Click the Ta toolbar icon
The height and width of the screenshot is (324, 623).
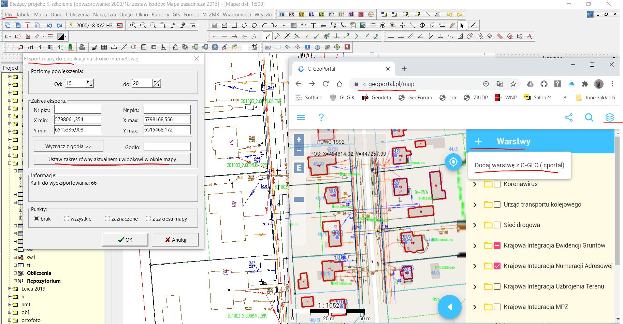pos(282,14)
